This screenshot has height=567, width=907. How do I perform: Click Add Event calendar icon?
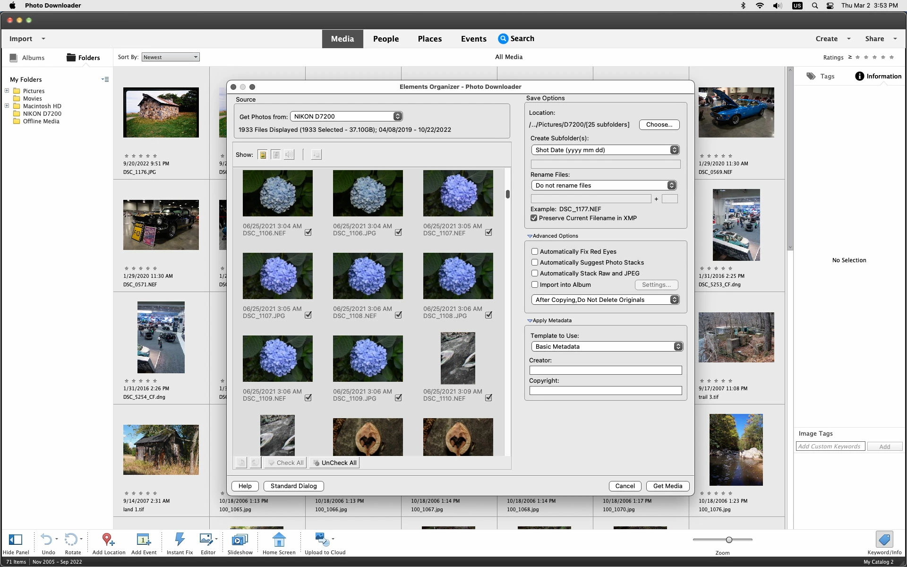[143, 540]
